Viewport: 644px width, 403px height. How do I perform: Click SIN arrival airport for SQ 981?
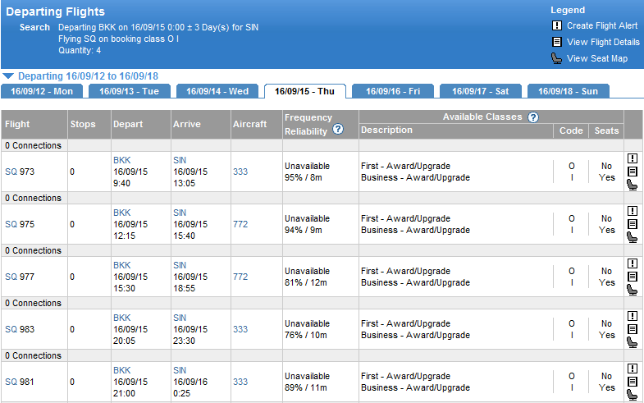(180, 370)
